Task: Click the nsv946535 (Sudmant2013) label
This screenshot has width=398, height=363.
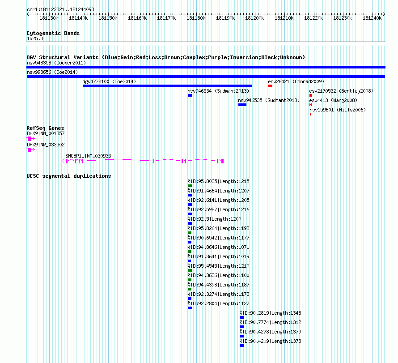Action: tap(269, 100)
